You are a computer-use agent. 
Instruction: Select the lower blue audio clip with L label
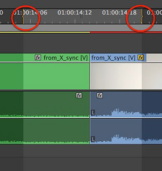[126, 131]
